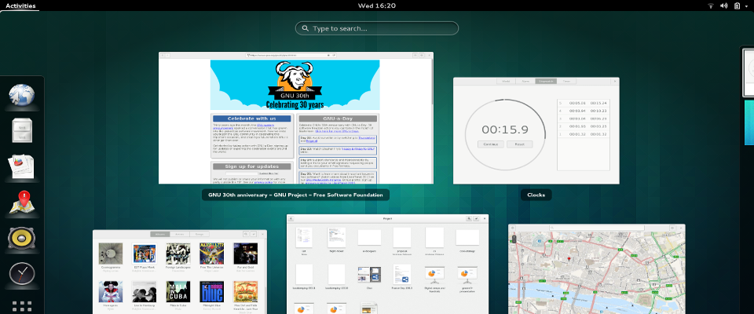Select lap 1 row 00:01.32
Image resolution: width=754 pixels, height=314 pixels.
(584, 133)
